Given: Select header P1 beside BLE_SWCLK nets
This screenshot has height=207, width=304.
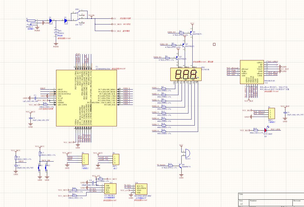Looking at the screenshot, I should pos(272,114).
